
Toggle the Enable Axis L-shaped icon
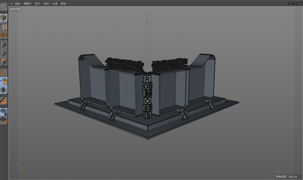[x=4, y=72]
